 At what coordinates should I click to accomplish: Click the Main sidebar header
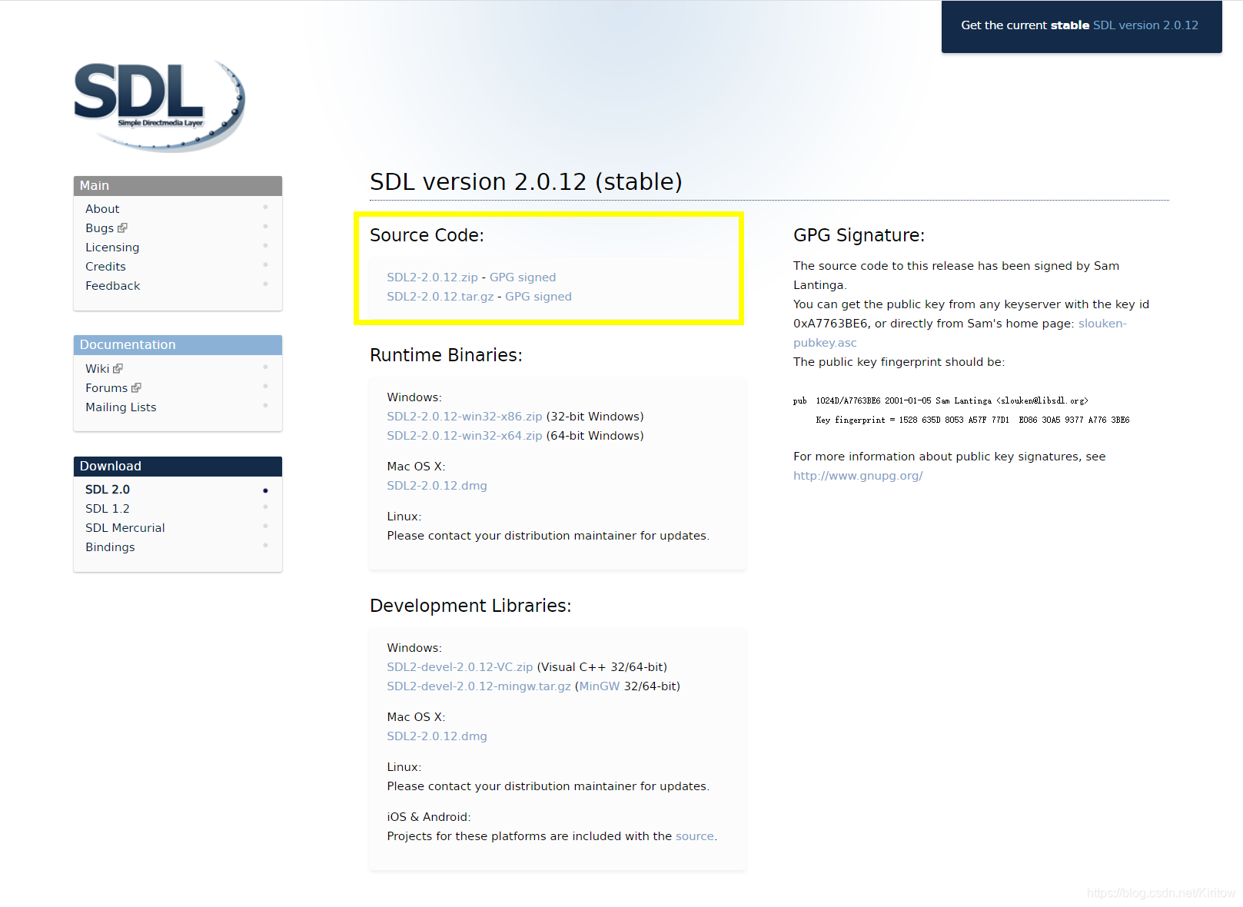click(x=178, y=186)
